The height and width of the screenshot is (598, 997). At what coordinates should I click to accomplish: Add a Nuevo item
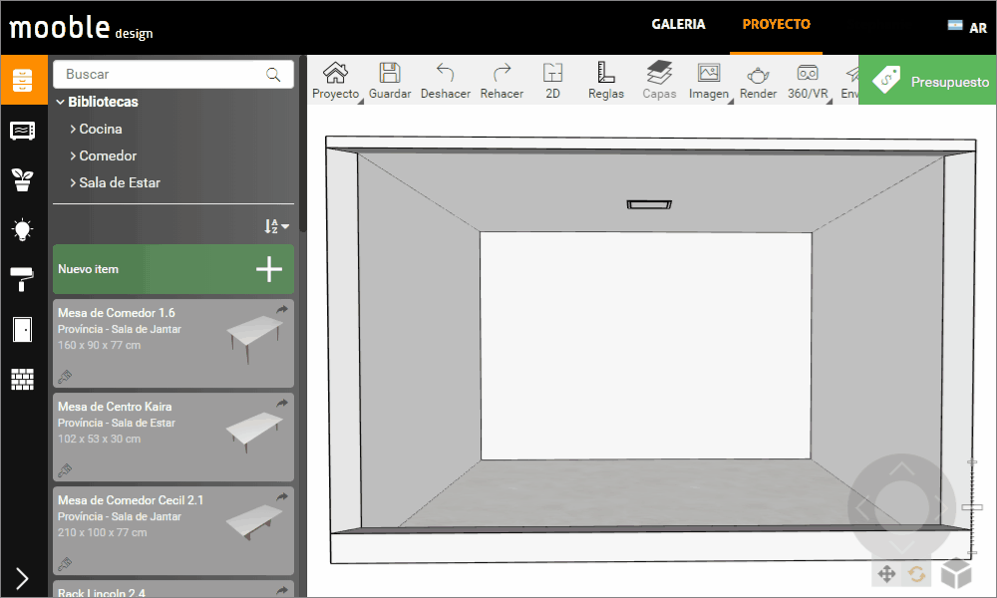(x=172, y=269)
